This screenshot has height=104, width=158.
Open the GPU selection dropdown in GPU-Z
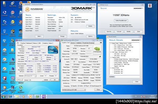pos(74,90)
